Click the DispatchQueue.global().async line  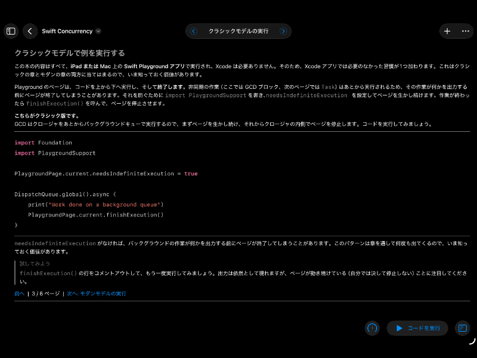(x=65, y=195)
